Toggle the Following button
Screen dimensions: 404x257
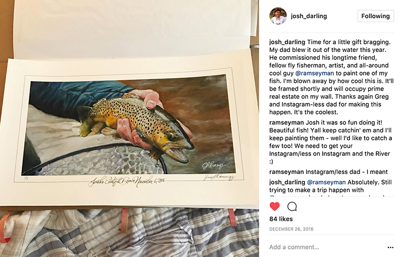(375, 16)
